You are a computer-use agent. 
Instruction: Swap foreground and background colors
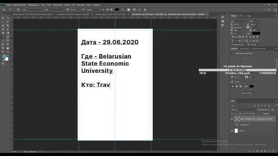pos(8,55)
